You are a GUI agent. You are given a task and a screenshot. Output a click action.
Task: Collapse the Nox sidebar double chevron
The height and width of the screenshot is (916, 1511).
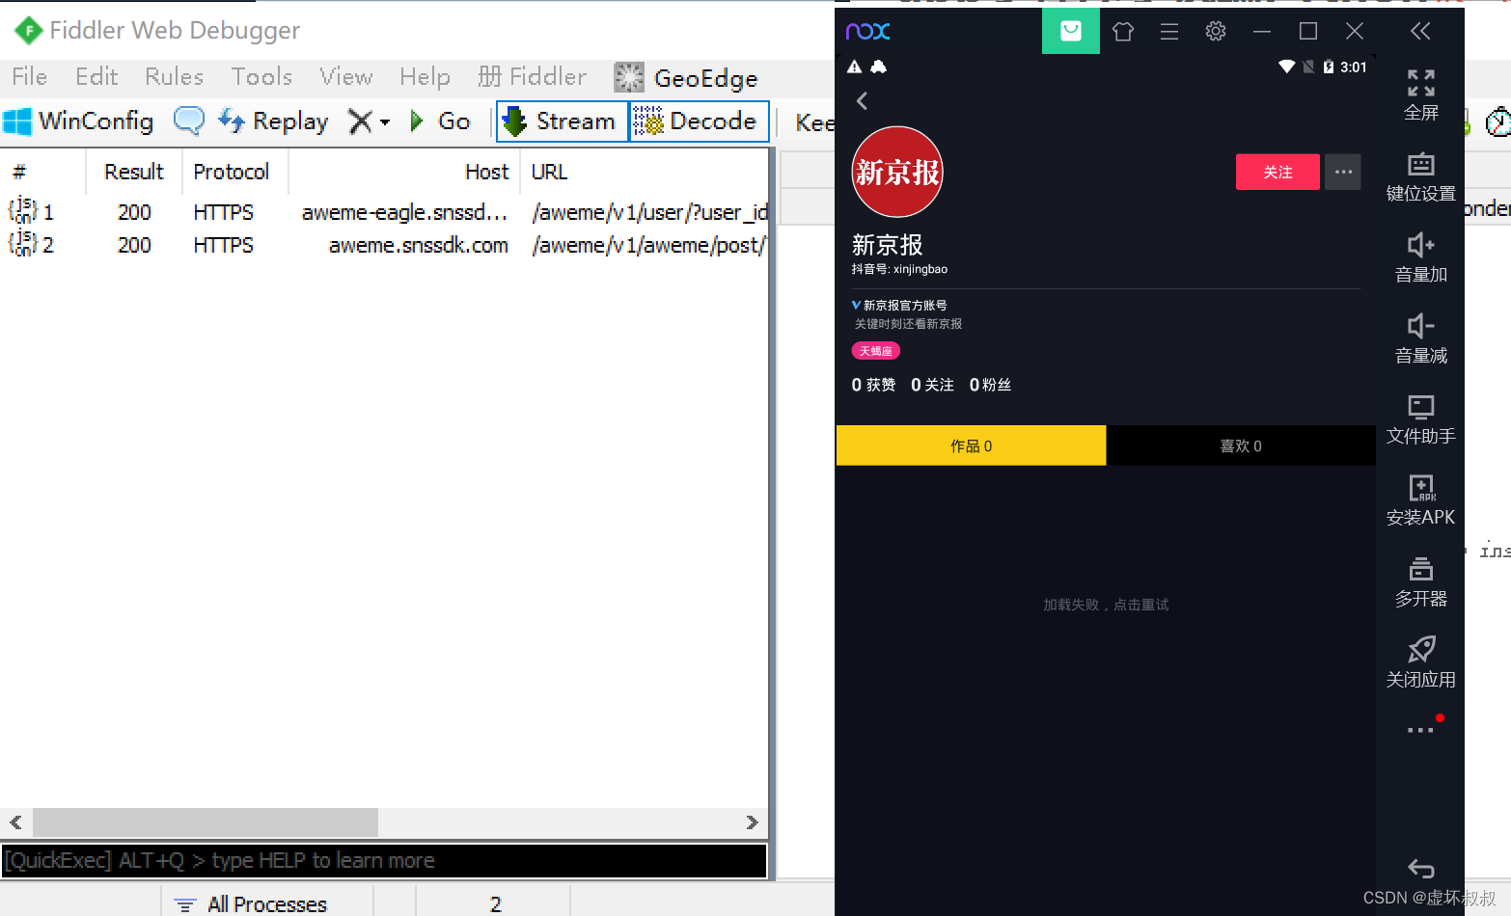1420,31
